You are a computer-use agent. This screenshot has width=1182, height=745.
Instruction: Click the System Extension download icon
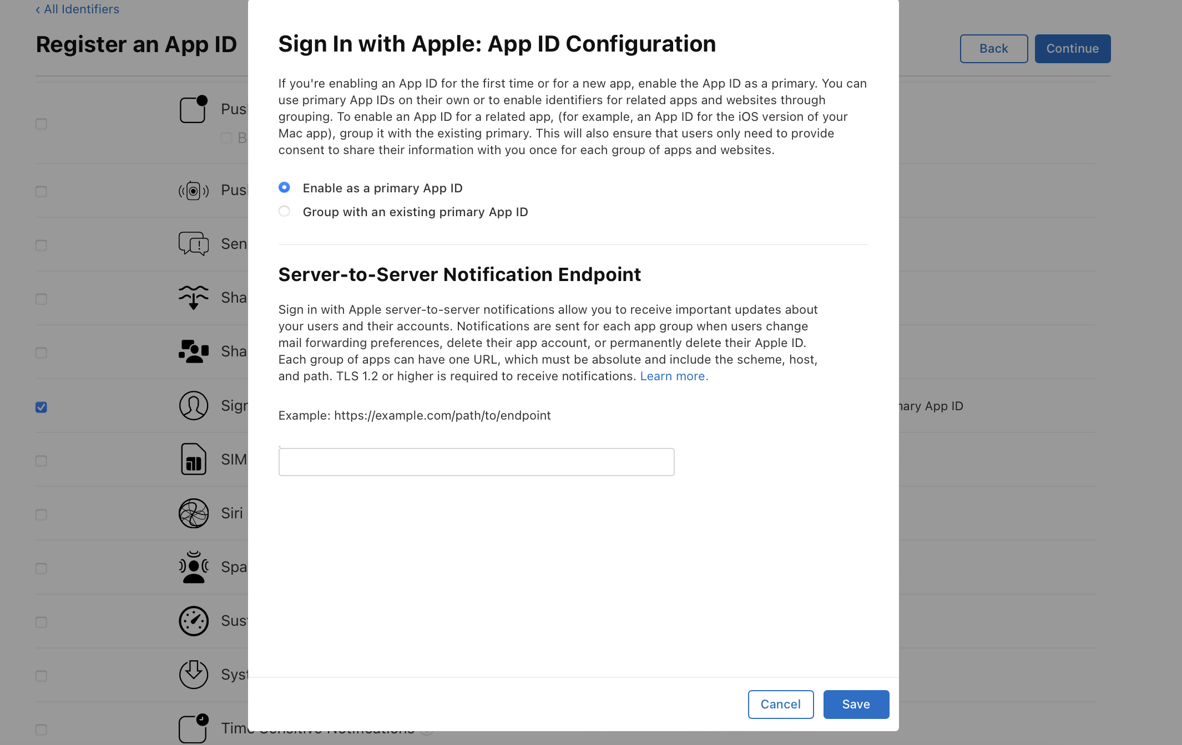tap(193, 675)
